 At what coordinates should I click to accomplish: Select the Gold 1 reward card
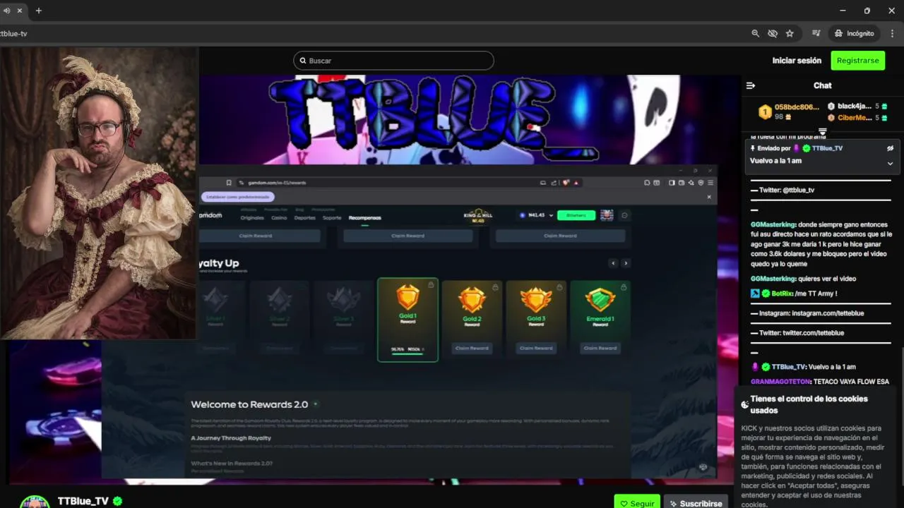click(408, 320)
